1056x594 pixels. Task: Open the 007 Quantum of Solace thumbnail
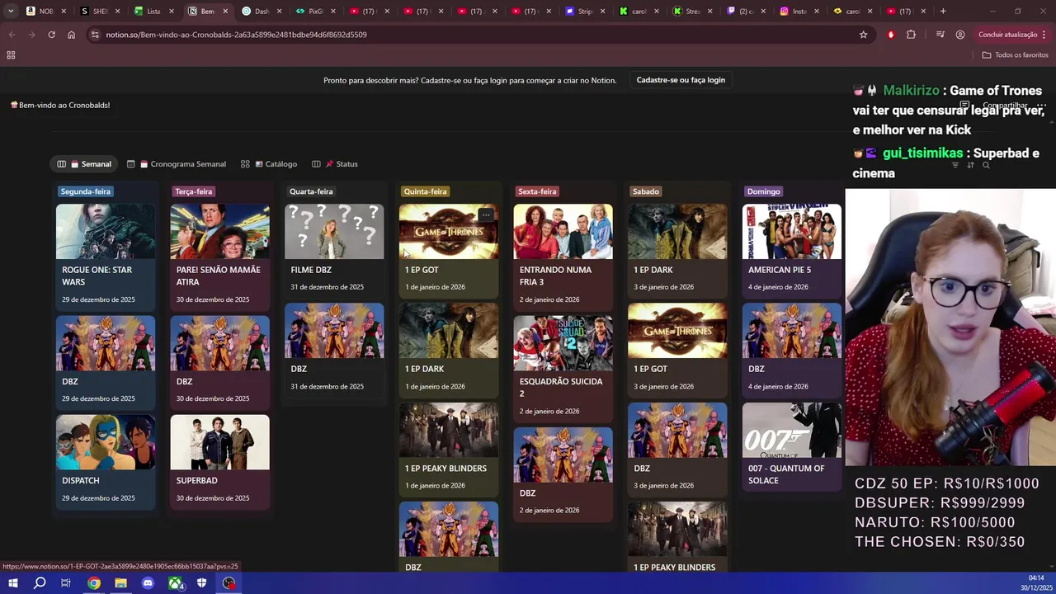(792, 430)
